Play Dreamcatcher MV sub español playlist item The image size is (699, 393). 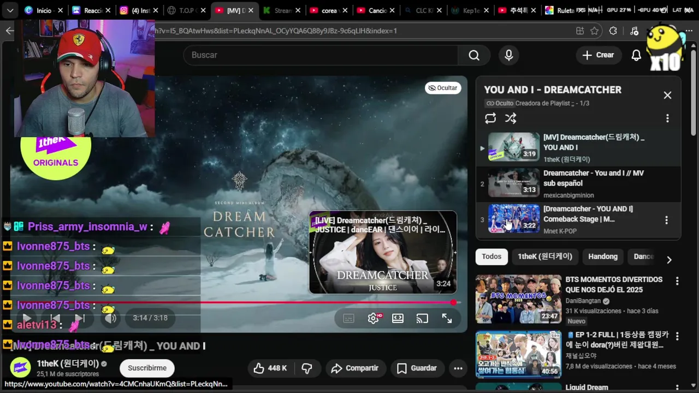click(578, 184)
